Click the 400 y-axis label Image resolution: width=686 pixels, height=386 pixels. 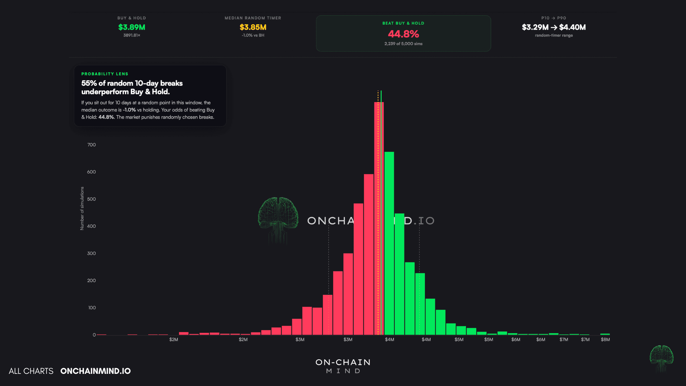[91, 226]
